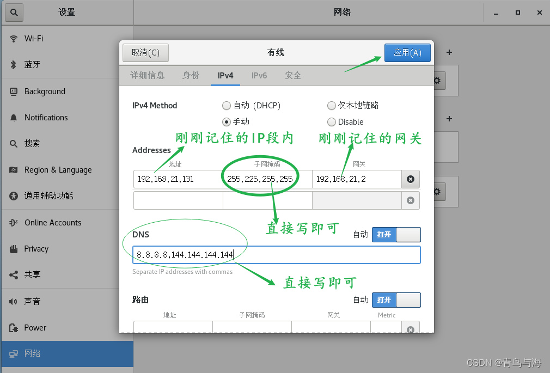The height and width of the screenshot is (373, 550).
Task: Click the netmask field 255.225.255.255
Action: [x=267, y=179]
